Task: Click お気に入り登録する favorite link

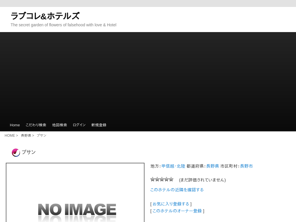Action: pyautogui.click(x=171, y=204)
